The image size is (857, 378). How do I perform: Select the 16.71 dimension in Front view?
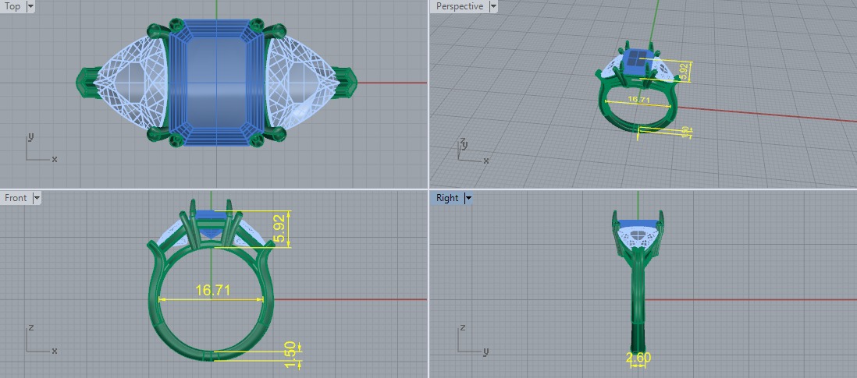[x=212, y=290]
